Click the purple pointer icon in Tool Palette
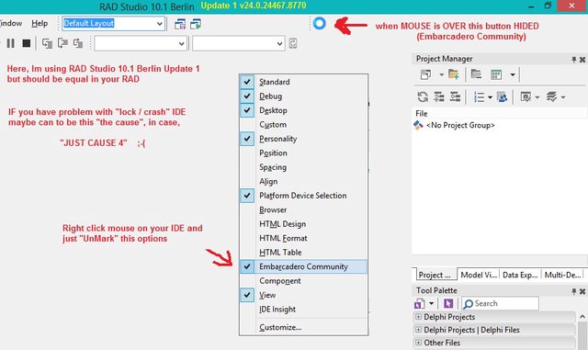This screenshot has width=588, height=350. pyautogui.click(x=448, y=303)
